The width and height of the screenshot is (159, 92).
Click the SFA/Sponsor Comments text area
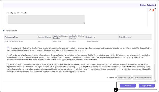[46, 19]
